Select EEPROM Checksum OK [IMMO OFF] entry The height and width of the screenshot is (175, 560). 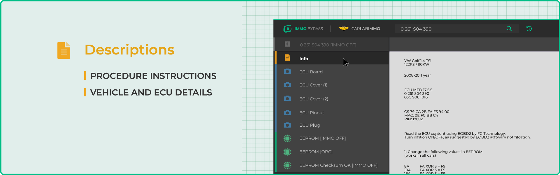(338, 165)
